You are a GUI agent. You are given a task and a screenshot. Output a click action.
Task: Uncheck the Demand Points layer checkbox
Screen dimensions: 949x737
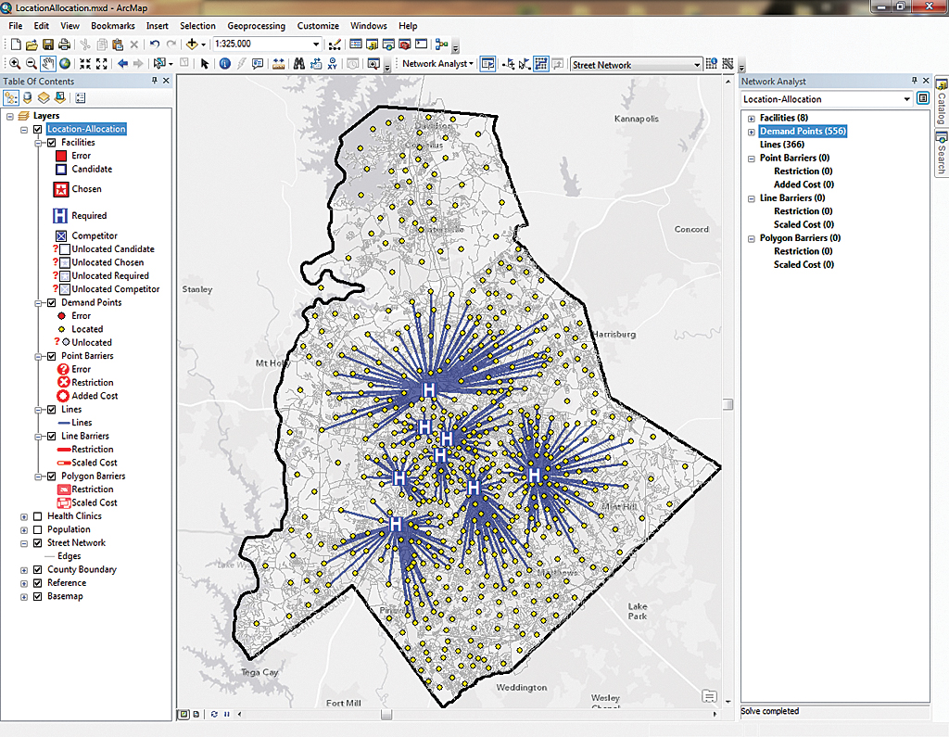51,302
